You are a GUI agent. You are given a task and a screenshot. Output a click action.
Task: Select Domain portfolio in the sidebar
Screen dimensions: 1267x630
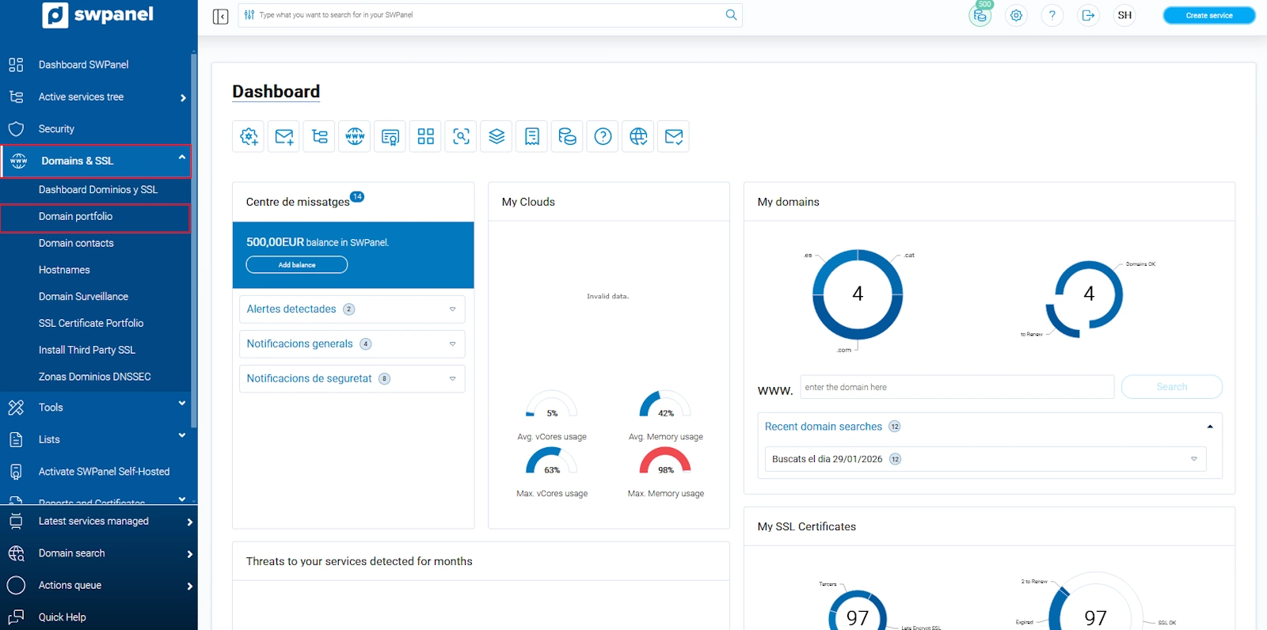76,217
